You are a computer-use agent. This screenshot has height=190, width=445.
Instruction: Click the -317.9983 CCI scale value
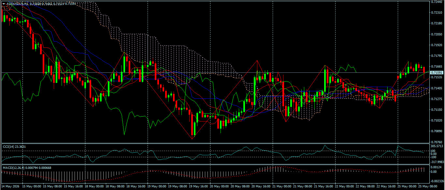coord(437,162)
